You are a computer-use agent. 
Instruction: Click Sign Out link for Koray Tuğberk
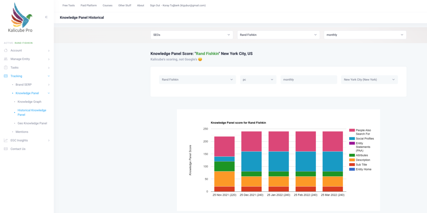coord(178,5)
